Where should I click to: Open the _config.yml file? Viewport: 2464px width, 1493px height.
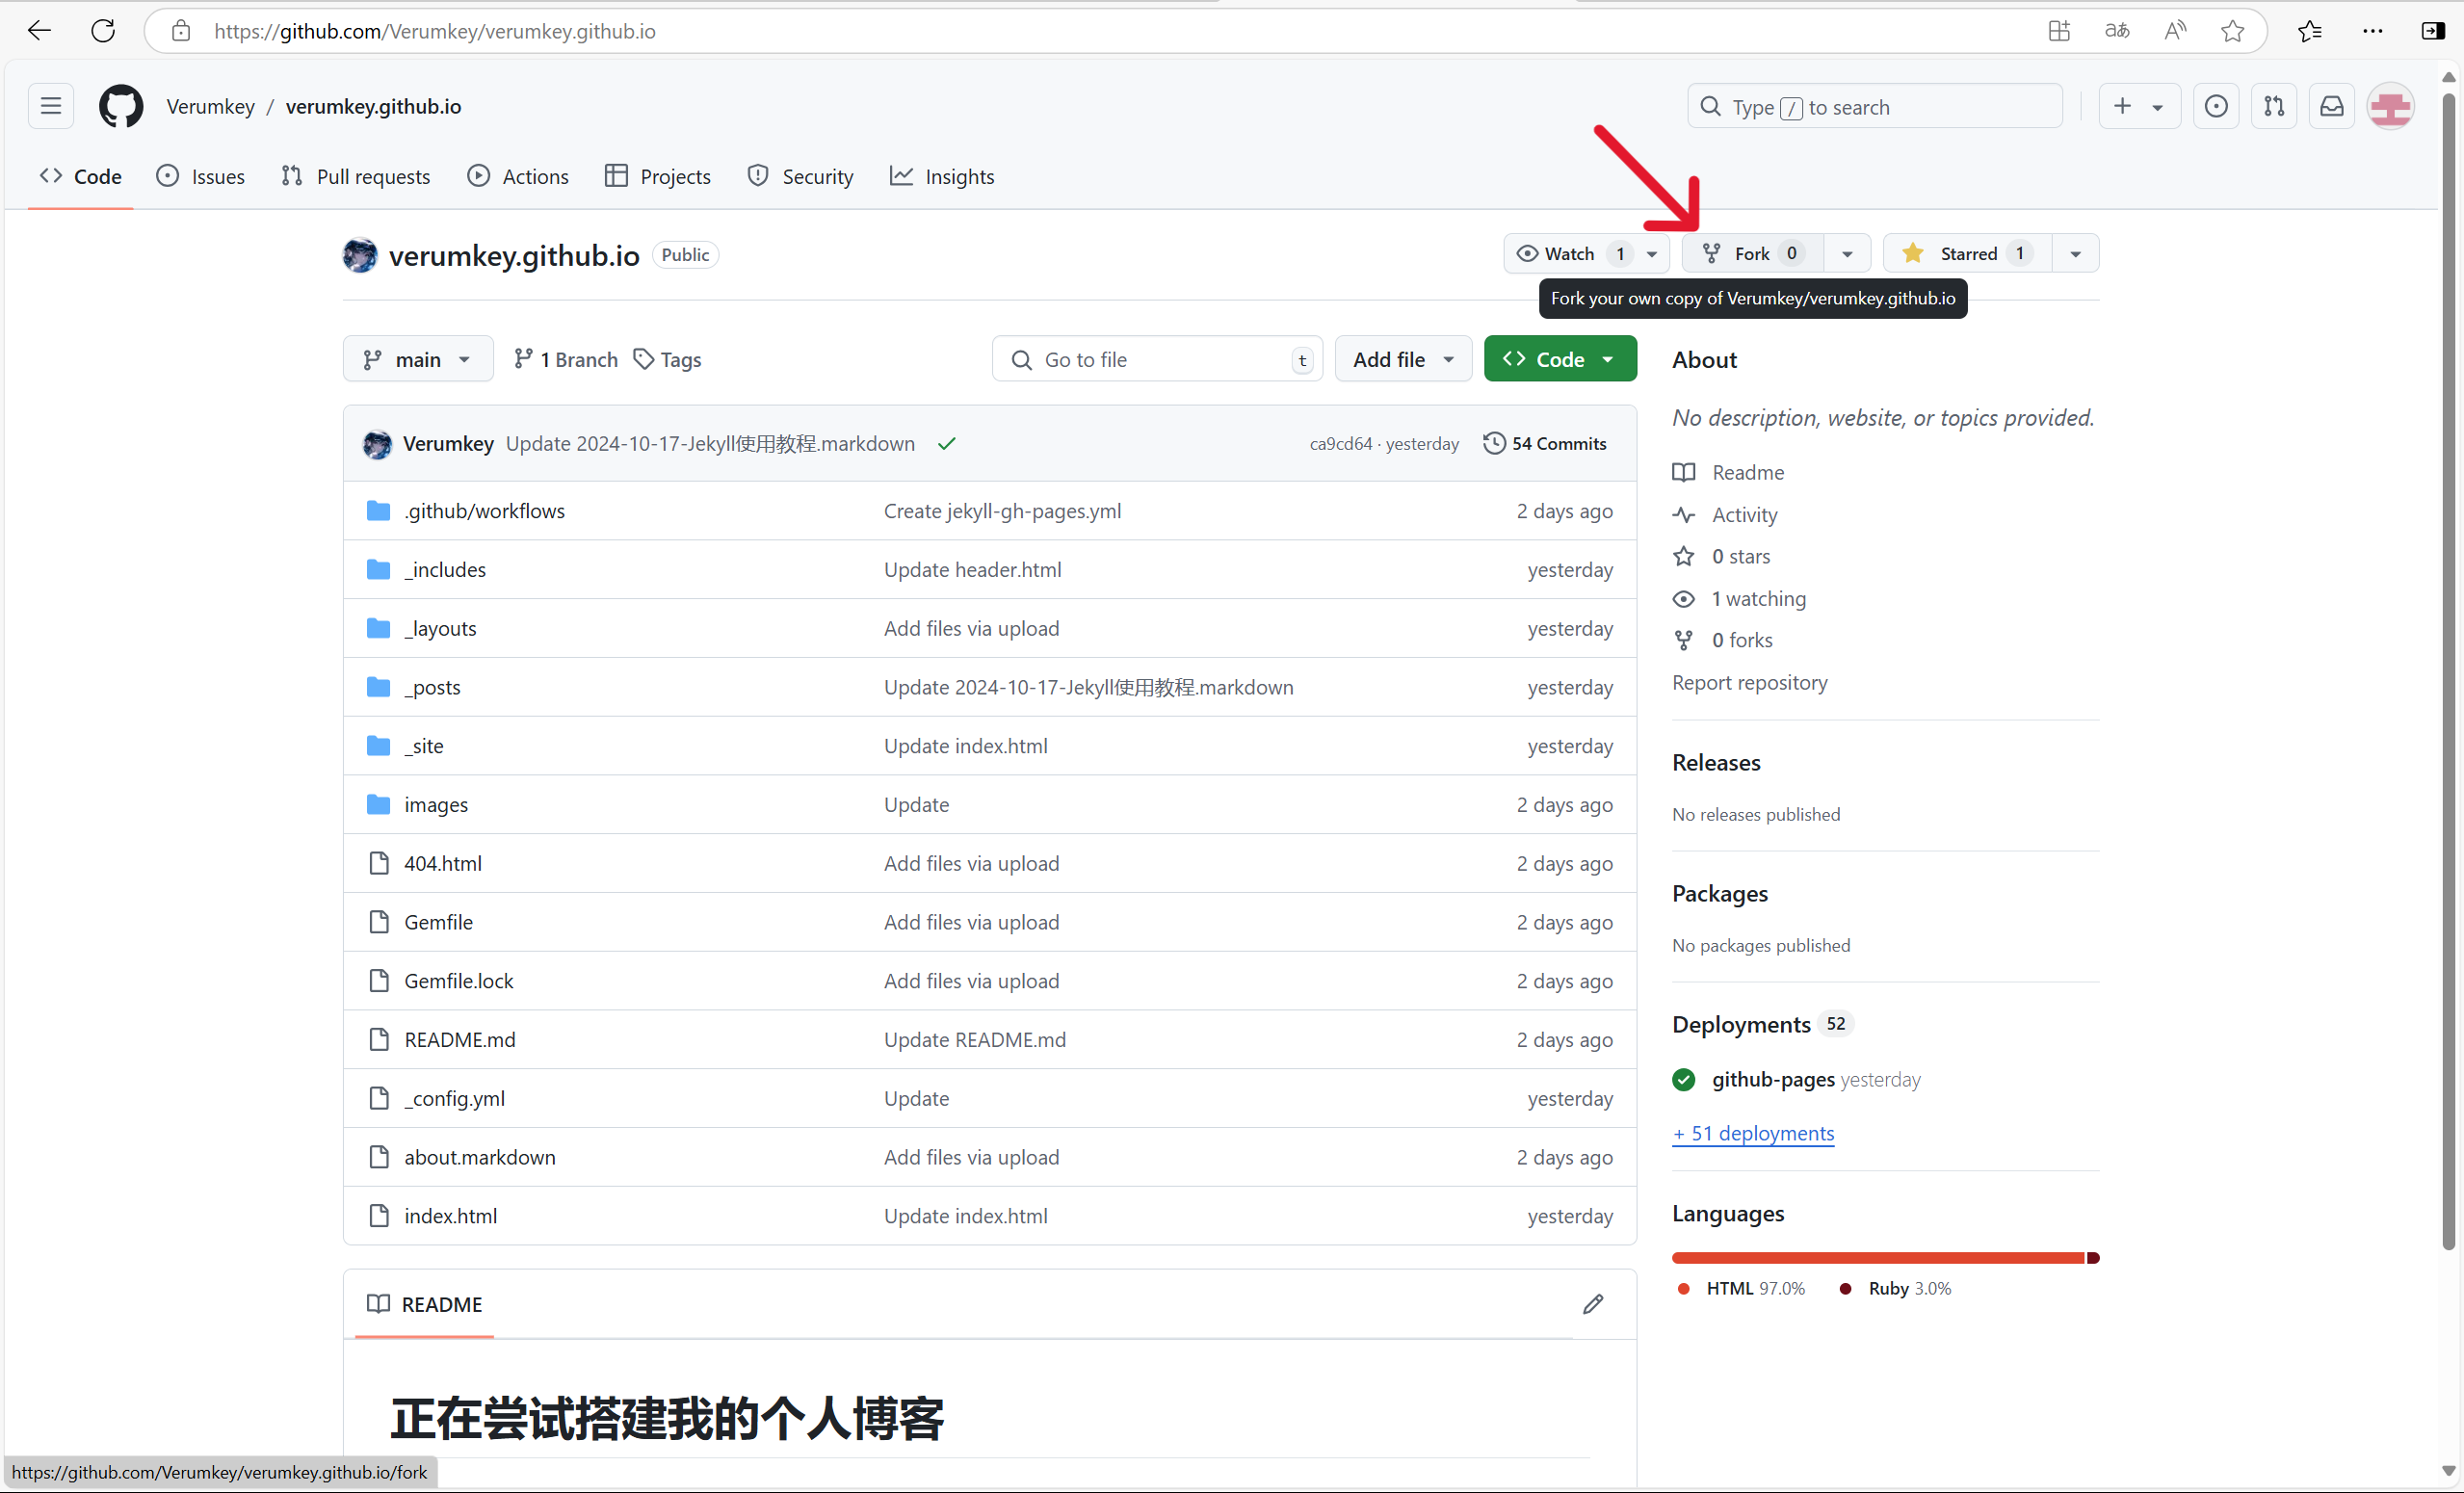coord(454,1099)
